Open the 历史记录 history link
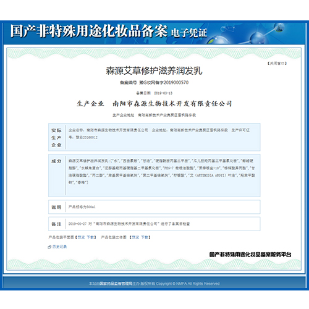 click(x=59, y=247)
